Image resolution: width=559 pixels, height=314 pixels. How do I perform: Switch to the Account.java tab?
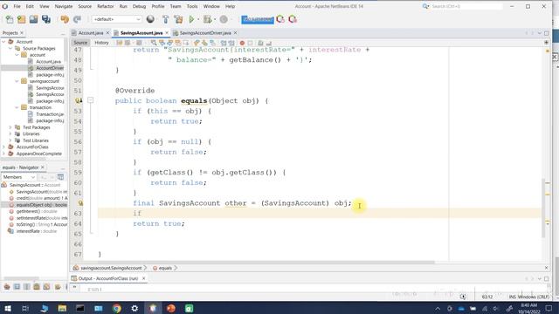click(x=91, y=33)
